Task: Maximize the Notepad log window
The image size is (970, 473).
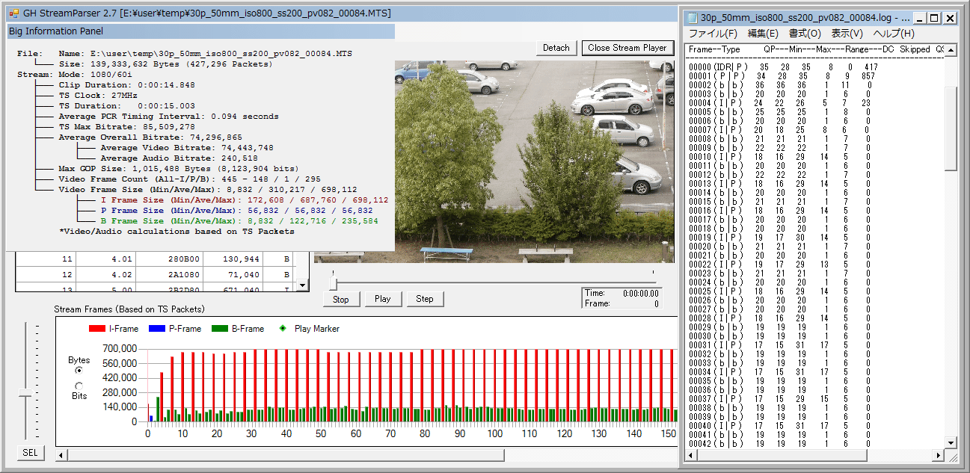Action: 935,18
